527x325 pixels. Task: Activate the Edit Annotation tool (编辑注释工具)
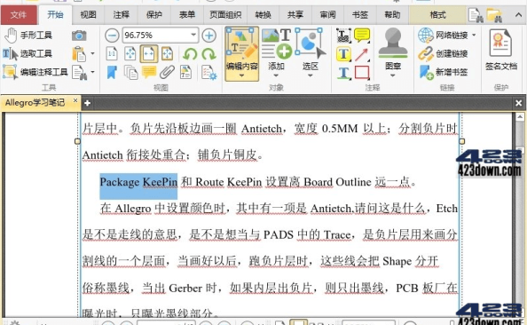[x=35, y=72]
